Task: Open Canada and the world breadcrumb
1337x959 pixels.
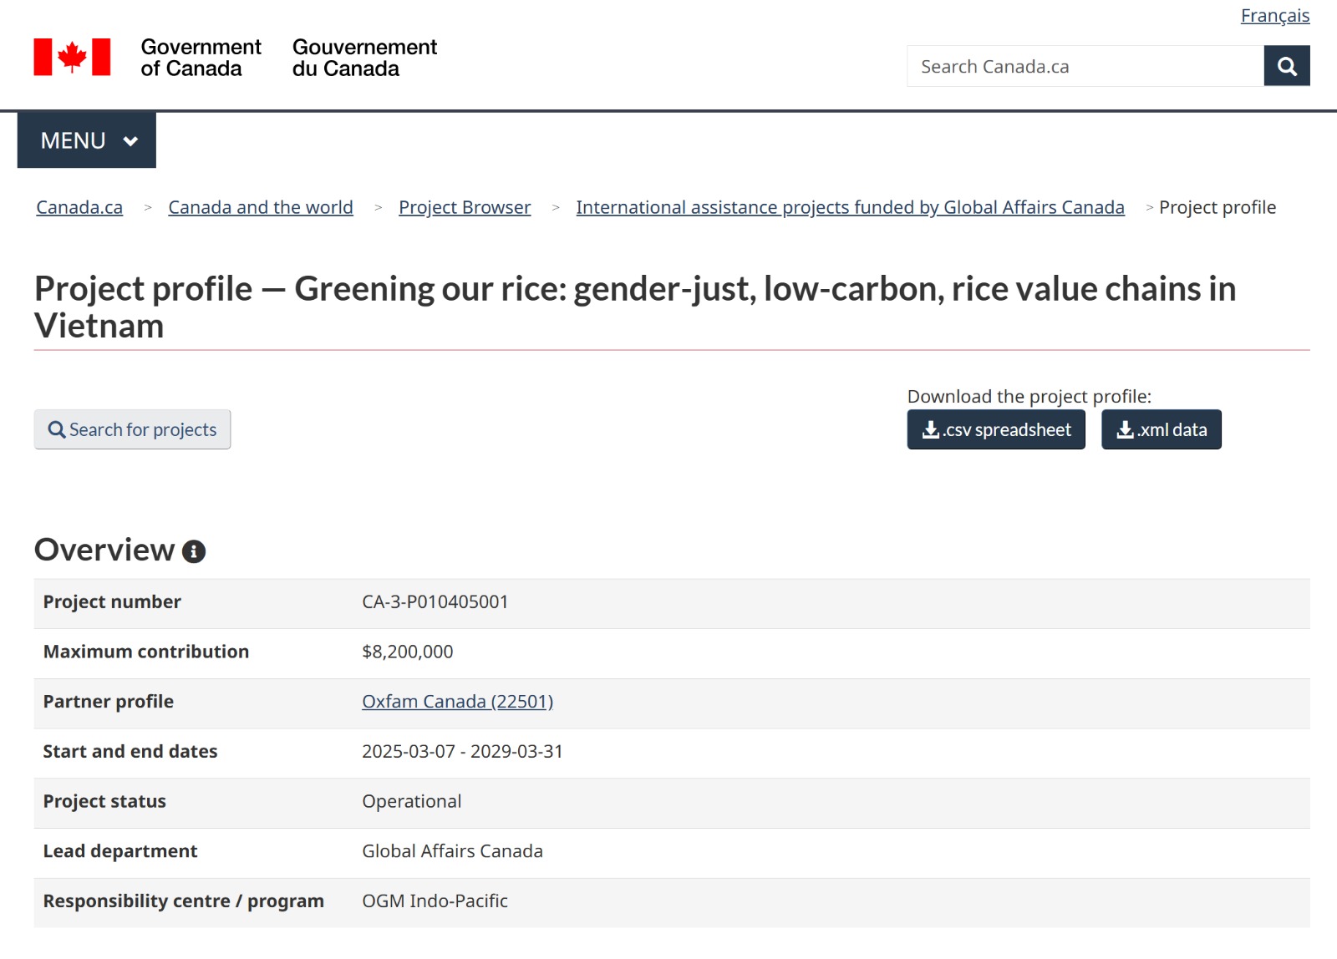Action: point(261,207)
